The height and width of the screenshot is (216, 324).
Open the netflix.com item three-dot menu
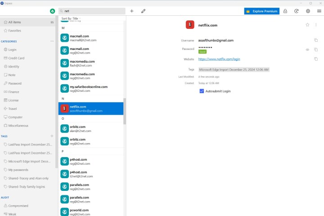point(316,25)
